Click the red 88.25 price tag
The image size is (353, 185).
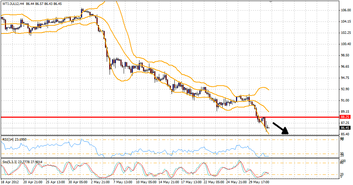pos(345,117)
